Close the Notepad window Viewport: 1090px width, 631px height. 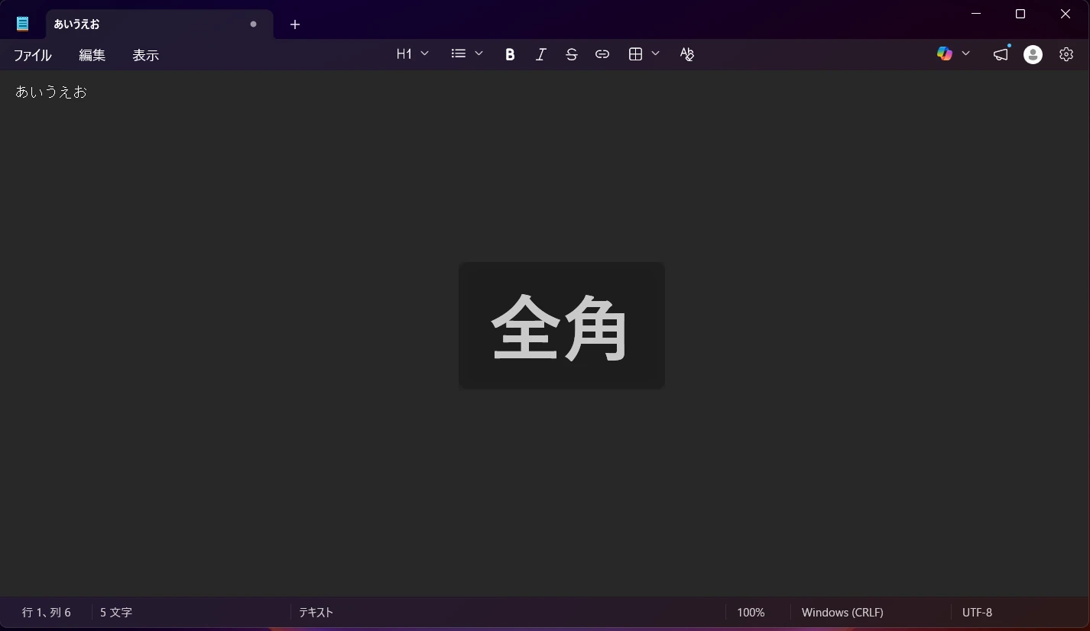pyautogui.click(x=1066, y=14)
